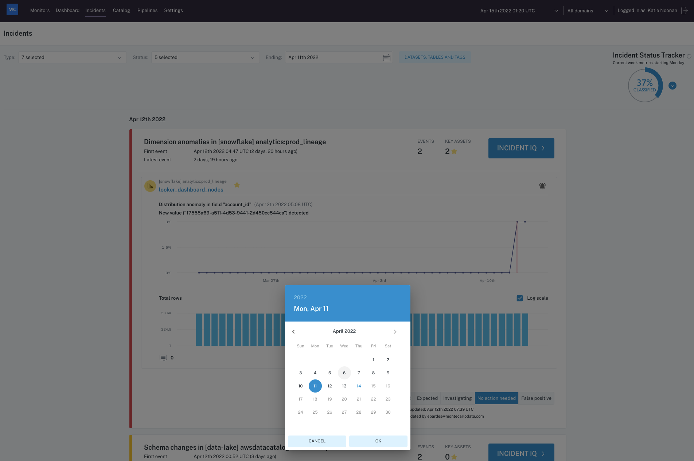Click the MC logo icon
The width and height of the screenshot is (694, 461).
tap(12, 10)
